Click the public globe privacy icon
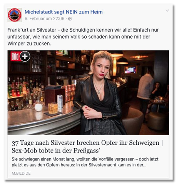 click(70, 19)
